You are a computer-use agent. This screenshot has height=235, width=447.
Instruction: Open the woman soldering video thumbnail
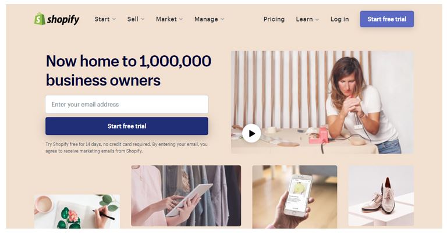[322, 102]
